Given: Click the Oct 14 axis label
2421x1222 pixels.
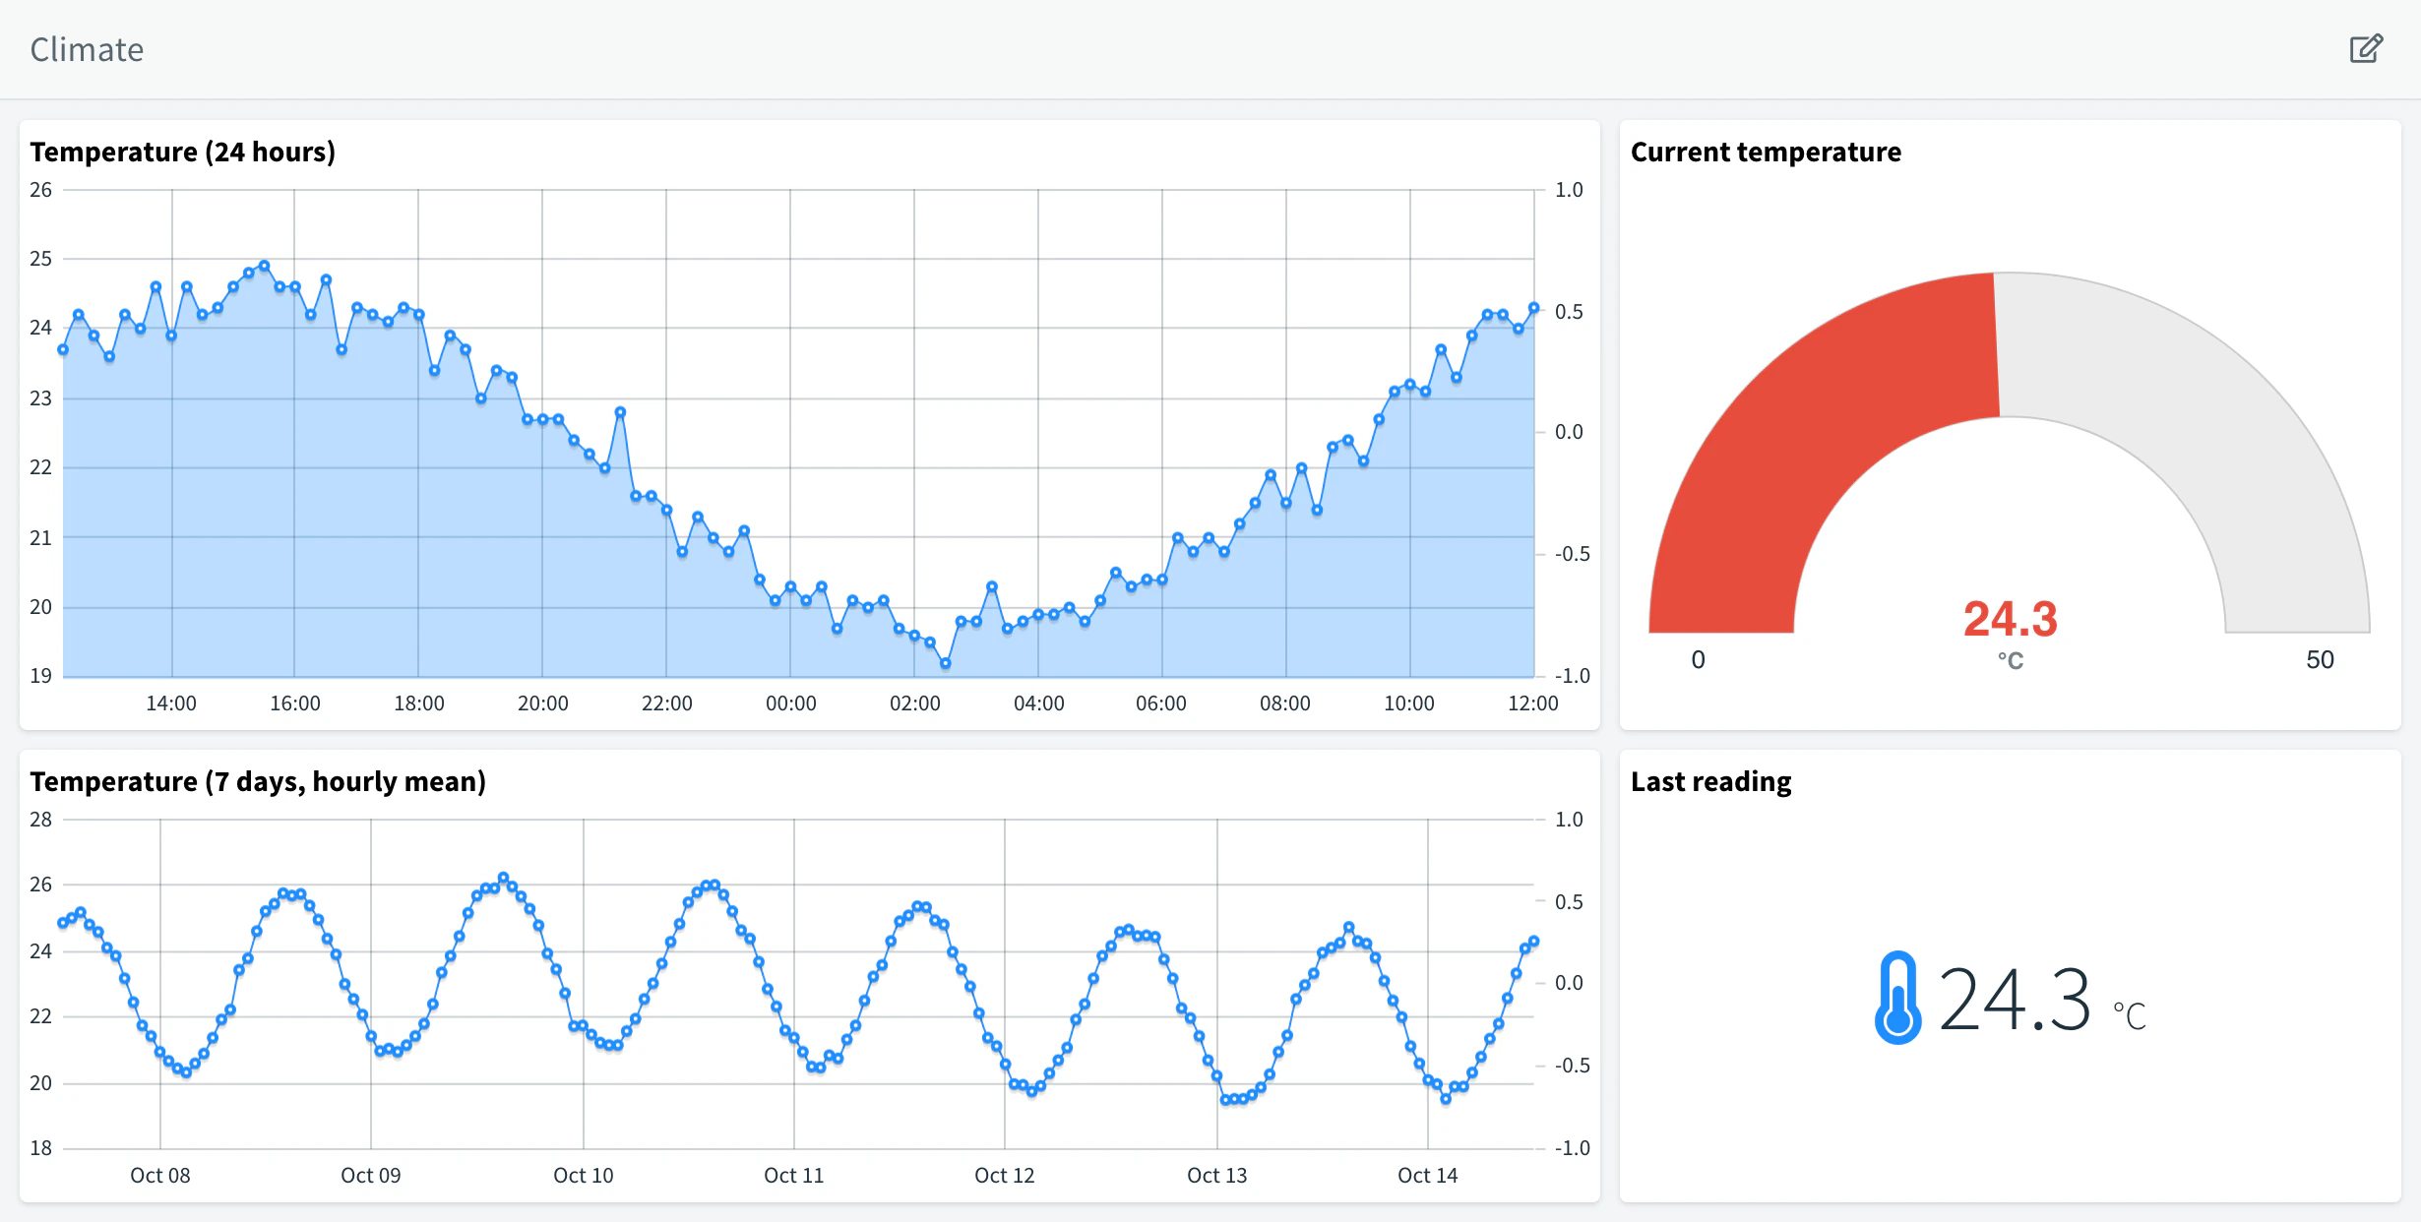Looking at the screenshot, I should coord(1428,1176).
